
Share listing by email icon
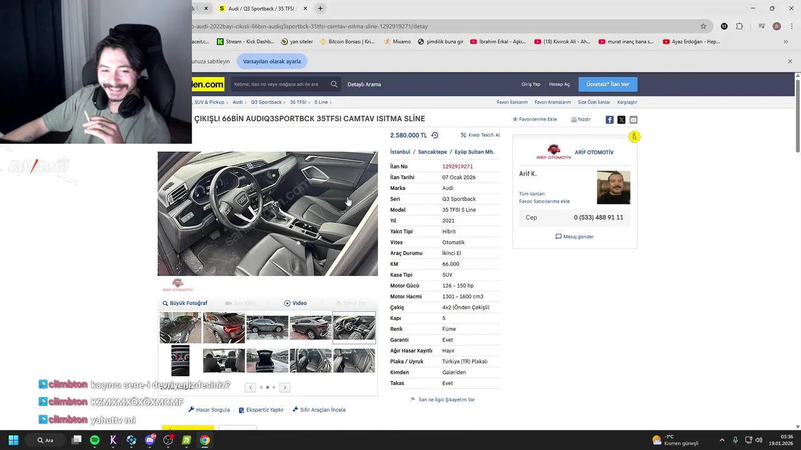(x=633, y=119)
